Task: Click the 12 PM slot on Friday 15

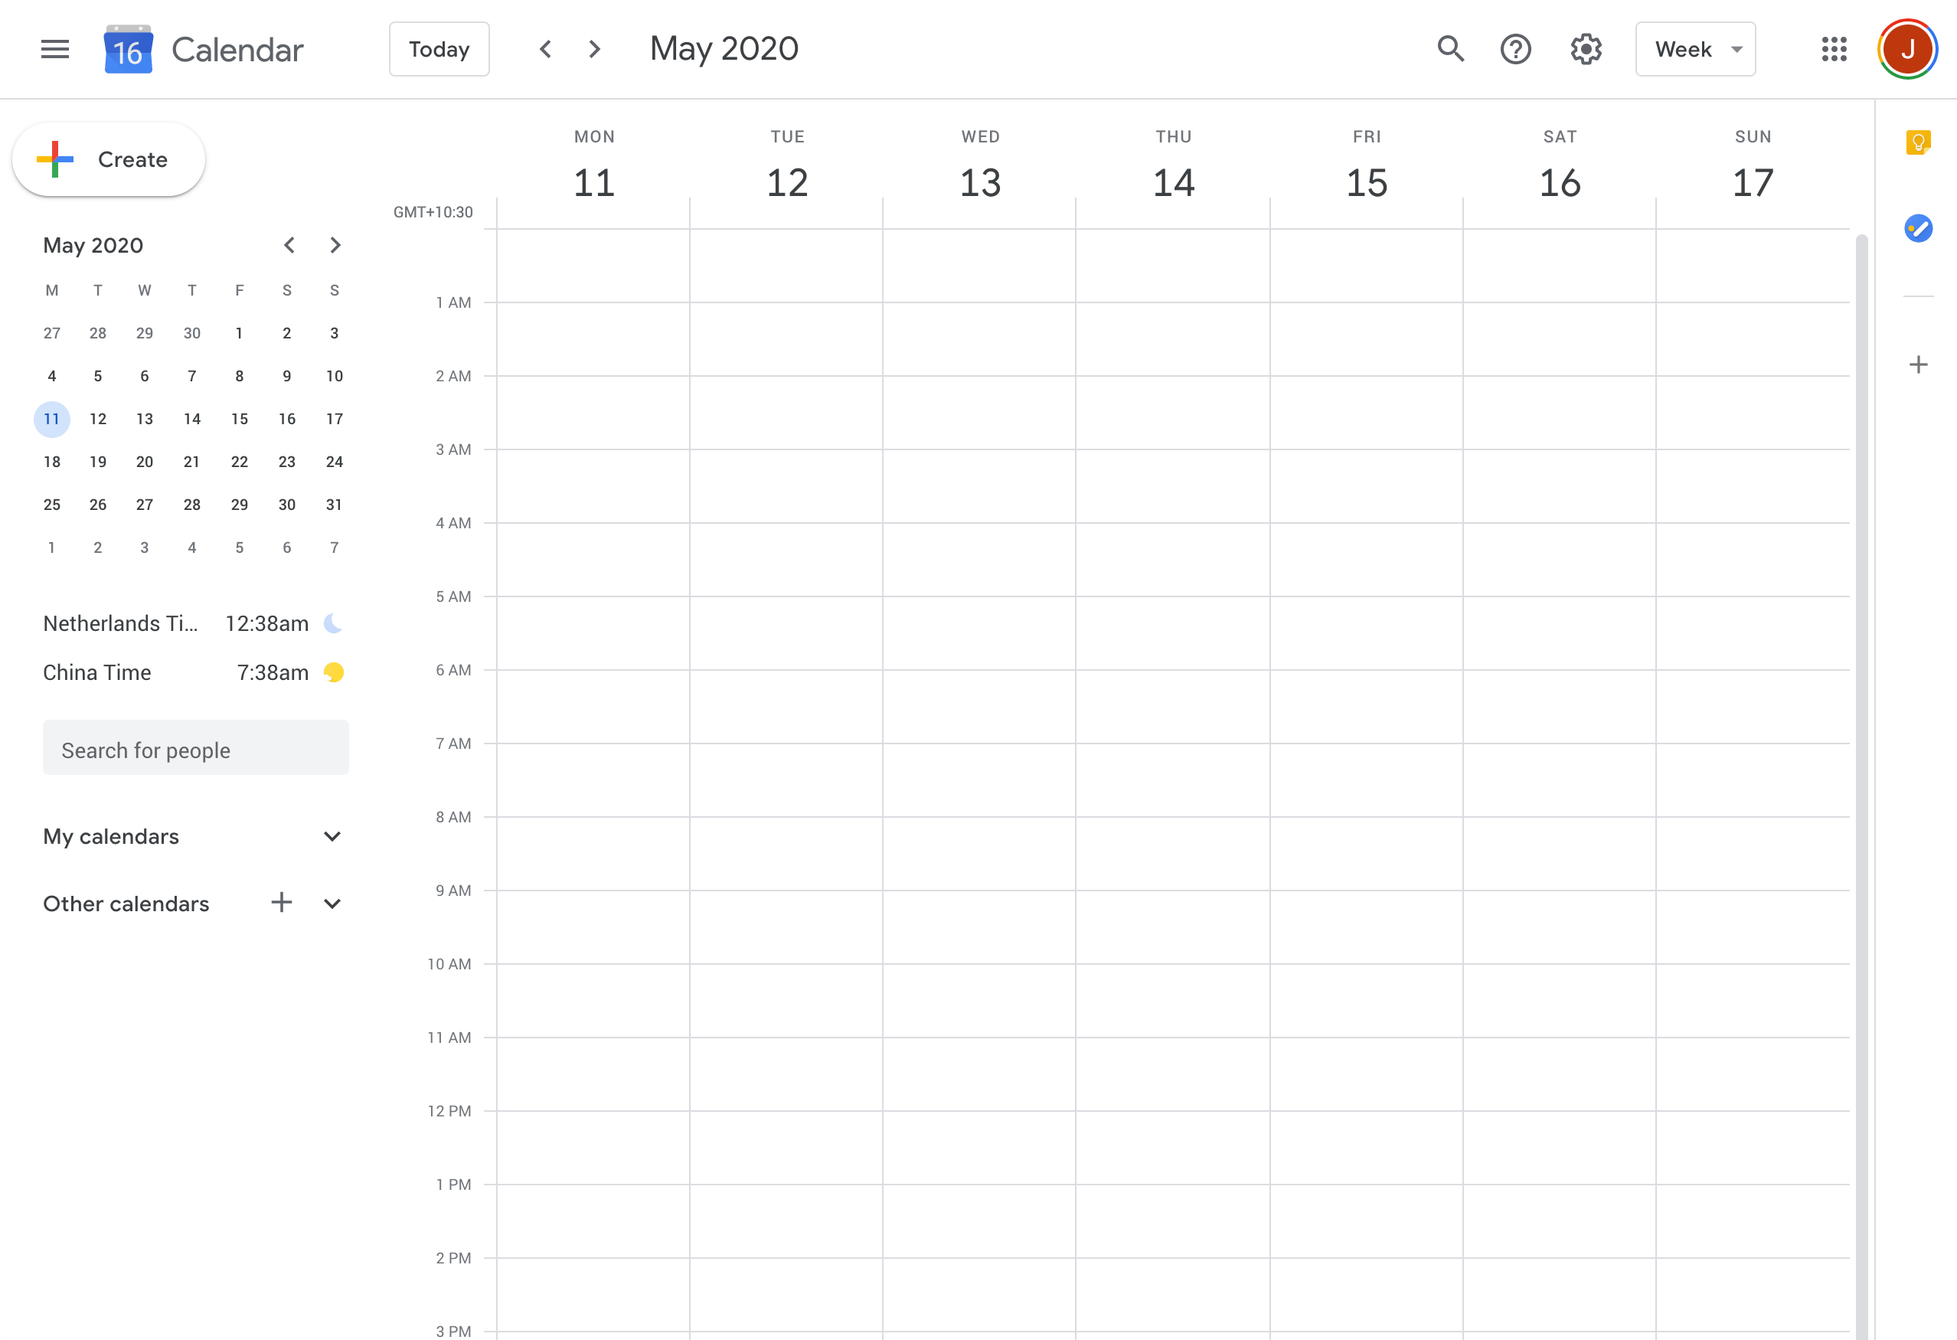Action: (1367, 1147)
